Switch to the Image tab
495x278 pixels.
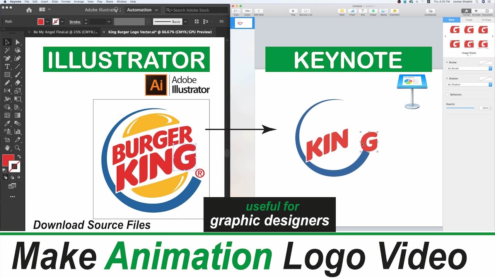469,20
